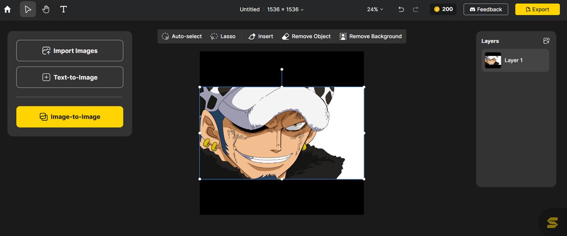Viewport: 567px width, 236px height.
Task: Click the right-middle resize handle of image
Action: tap(364, 133)
